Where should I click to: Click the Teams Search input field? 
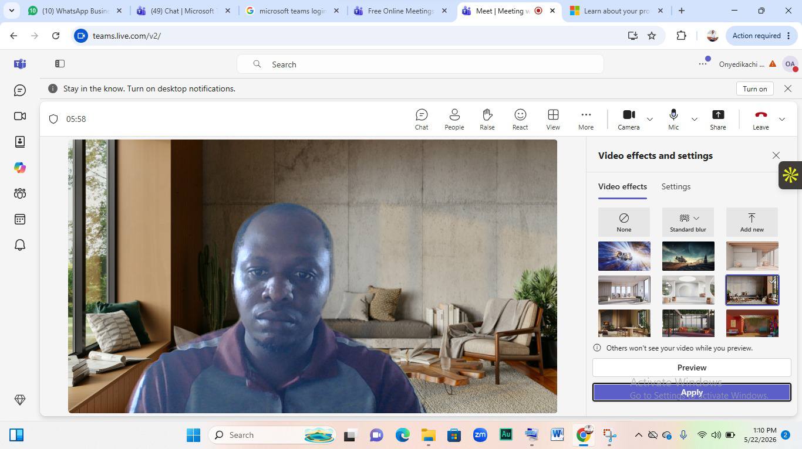tap(420, 64)
